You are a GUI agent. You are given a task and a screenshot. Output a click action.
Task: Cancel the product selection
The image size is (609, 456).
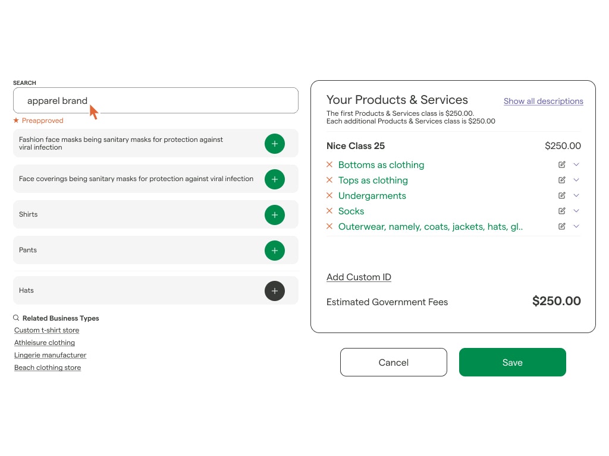(394, 362)
